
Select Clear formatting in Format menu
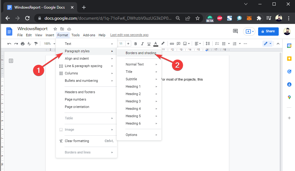point(87,141)
